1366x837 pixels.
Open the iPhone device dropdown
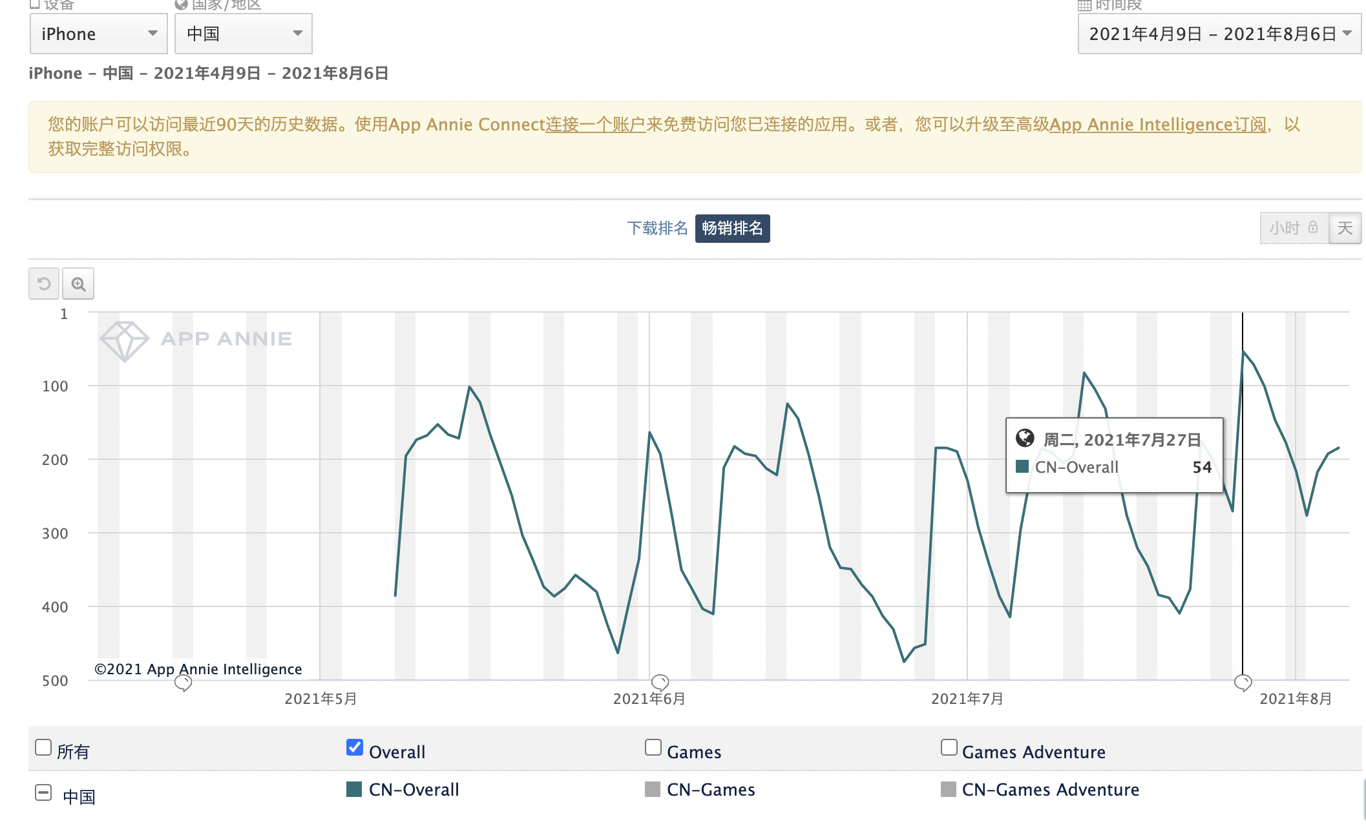click(x=99, y=34)
